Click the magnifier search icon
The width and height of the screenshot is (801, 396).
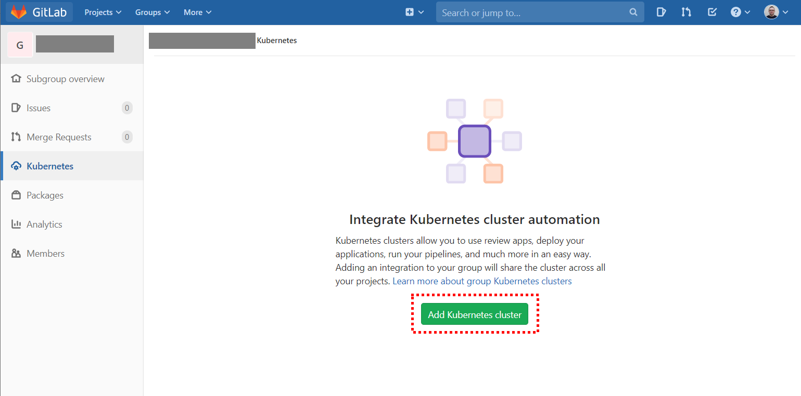[x=633, y=12]
